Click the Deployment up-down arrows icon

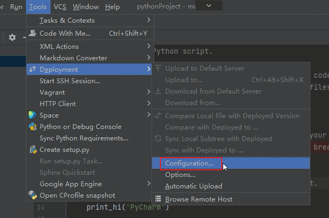[x=32, y=69]
